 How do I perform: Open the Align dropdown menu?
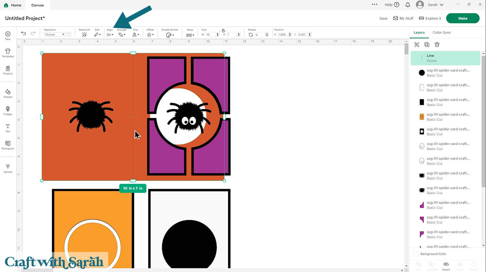tap(110, 34)
